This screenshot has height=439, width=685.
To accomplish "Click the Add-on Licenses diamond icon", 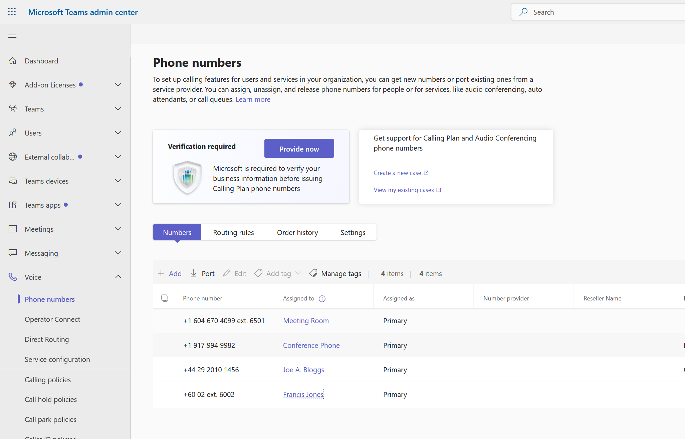I will click(x=13, y=85).
